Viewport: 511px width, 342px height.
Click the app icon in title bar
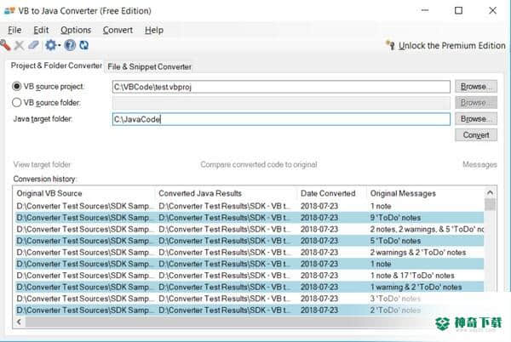(x=9, y=11)
